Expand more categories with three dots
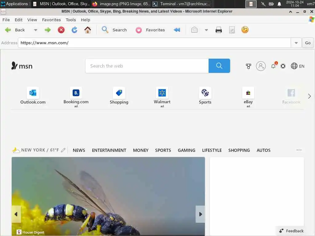The image size is (315, 236). click(299, 150)
